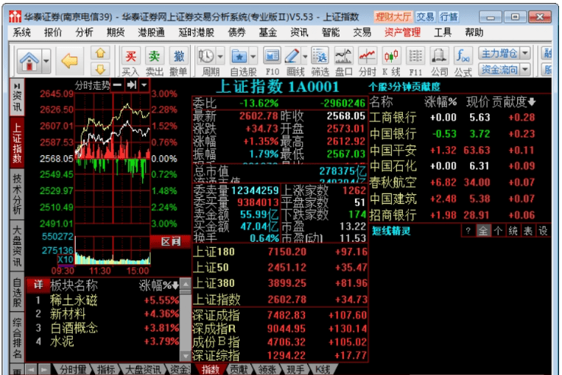Open the 筛选 stock filter icon
This screenshot has height=375, width=562.
(x=320, y=61)
